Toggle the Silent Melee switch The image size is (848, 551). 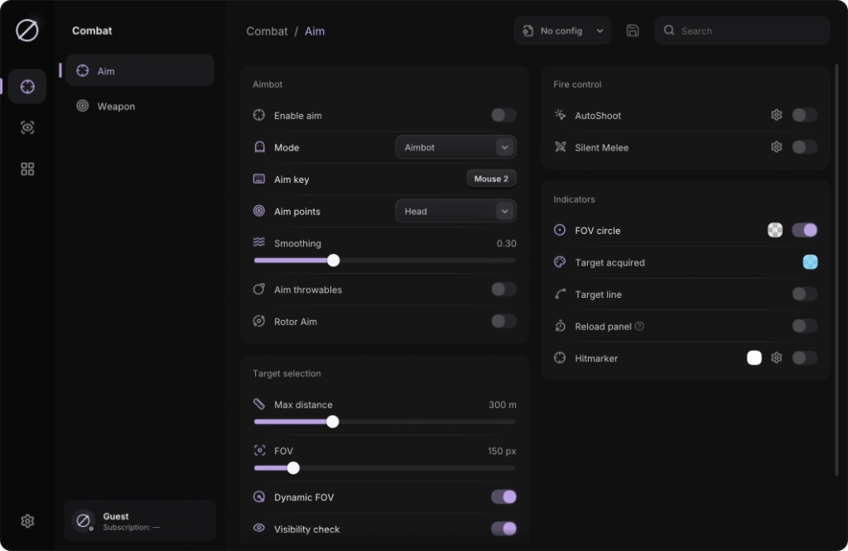pos(804,147)
